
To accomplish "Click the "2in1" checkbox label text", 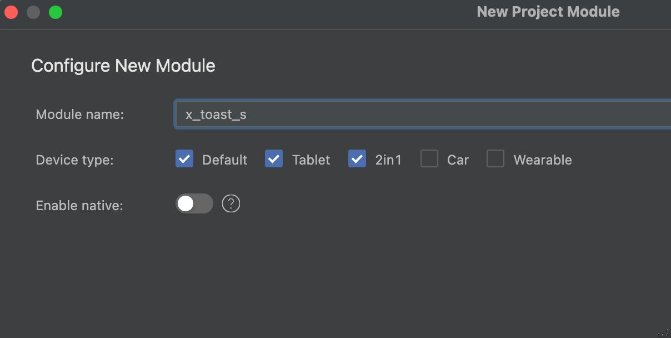I will tap(388, 160).
